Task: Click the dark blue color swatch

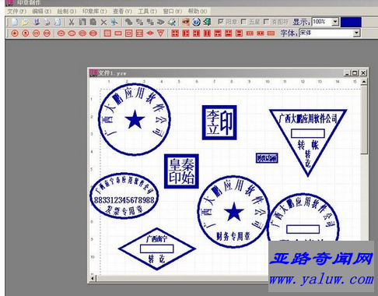Action: click(x=351, y=22)
